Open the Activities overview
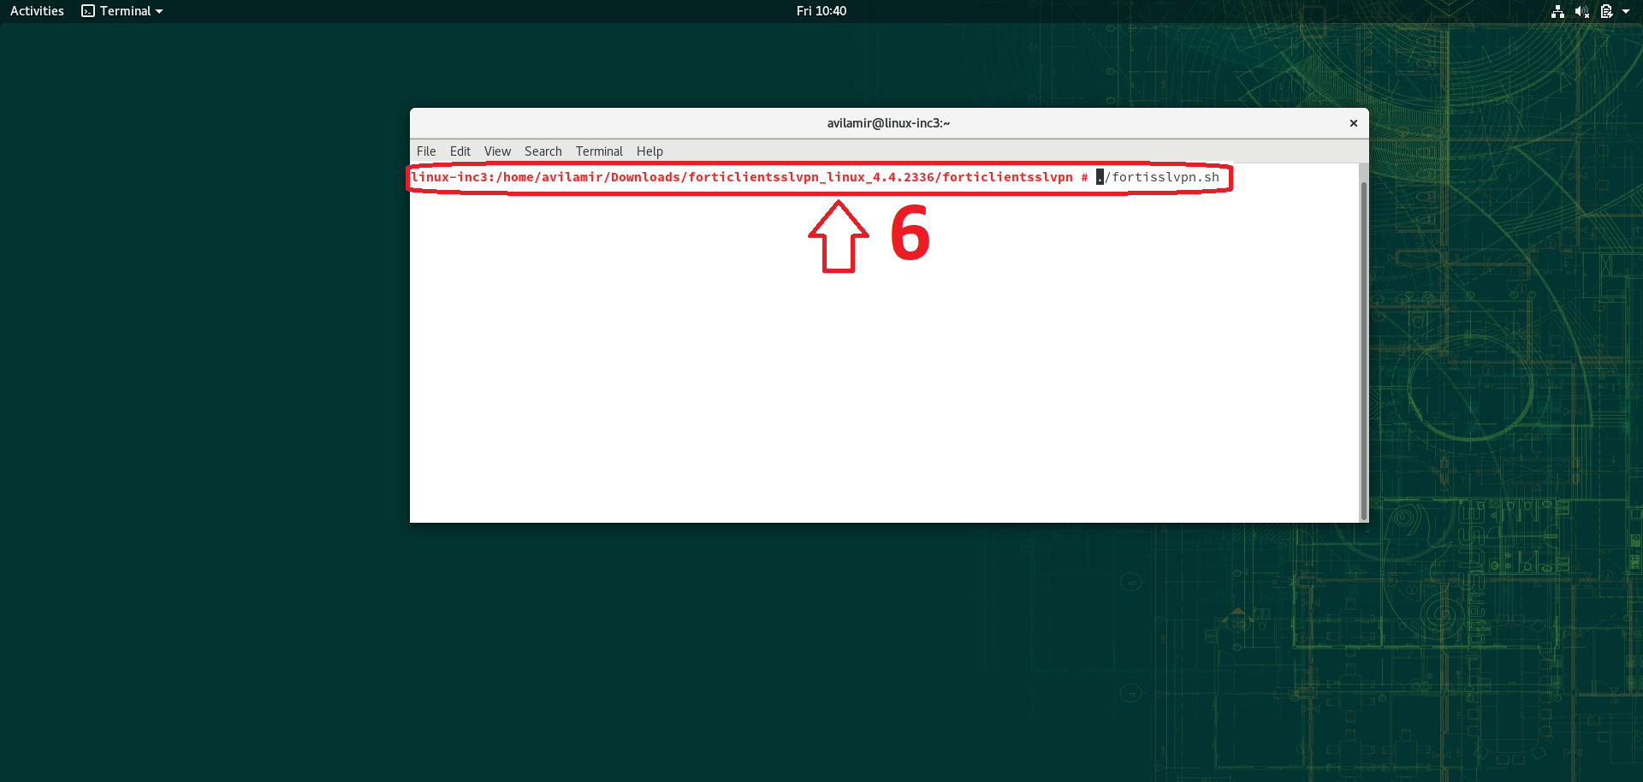Screen dimensions: 1643x782 pyautogui.click(x=37, y=11)
